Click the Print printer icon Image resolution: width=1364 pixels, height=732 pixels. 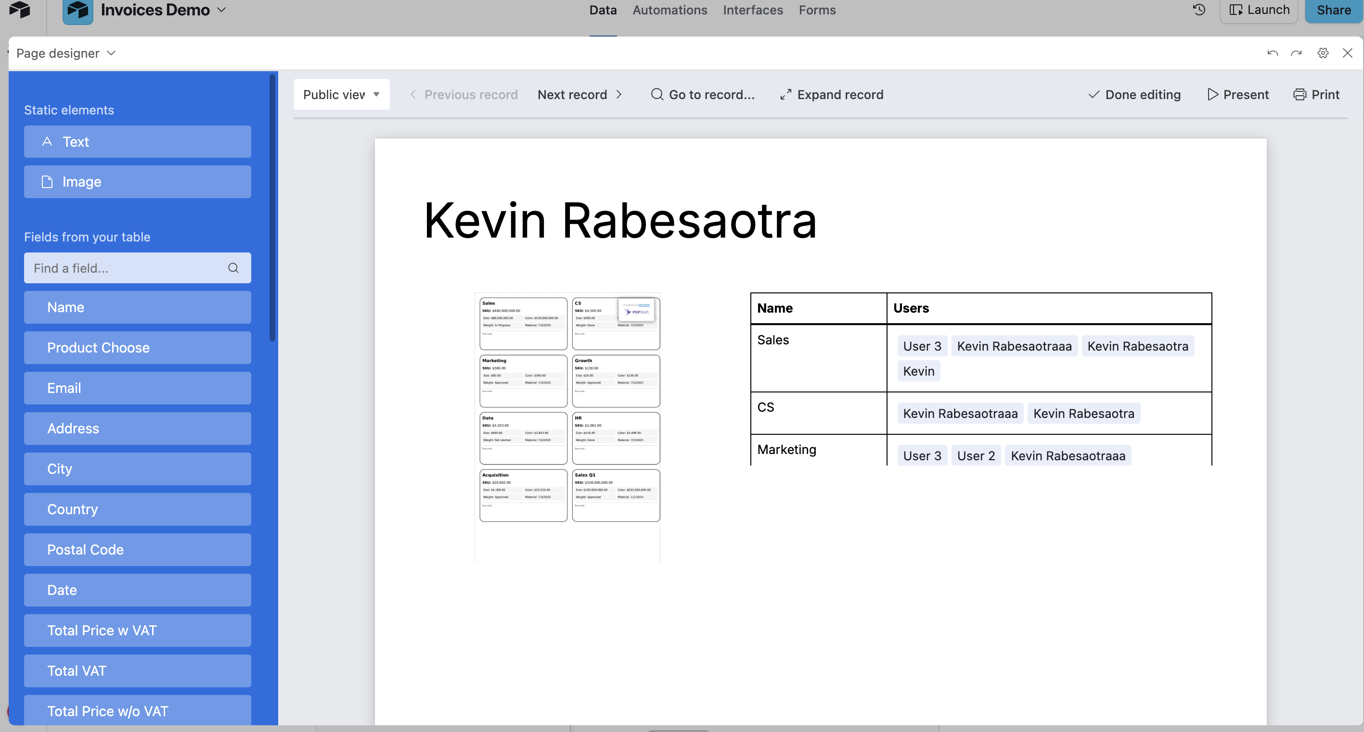tap(1300, 94)
